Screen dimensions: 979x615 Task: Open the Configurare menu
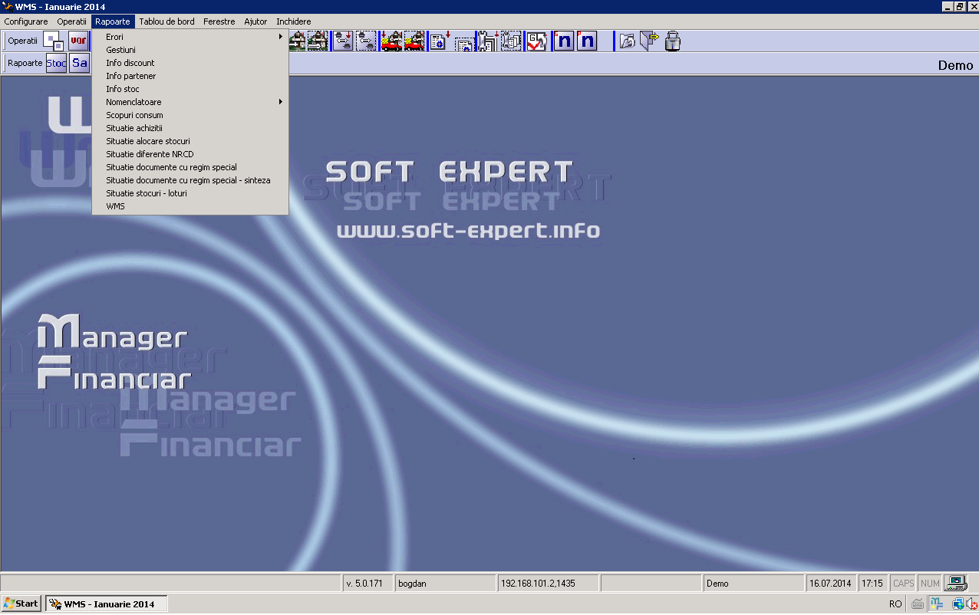(x=26, y=21)
